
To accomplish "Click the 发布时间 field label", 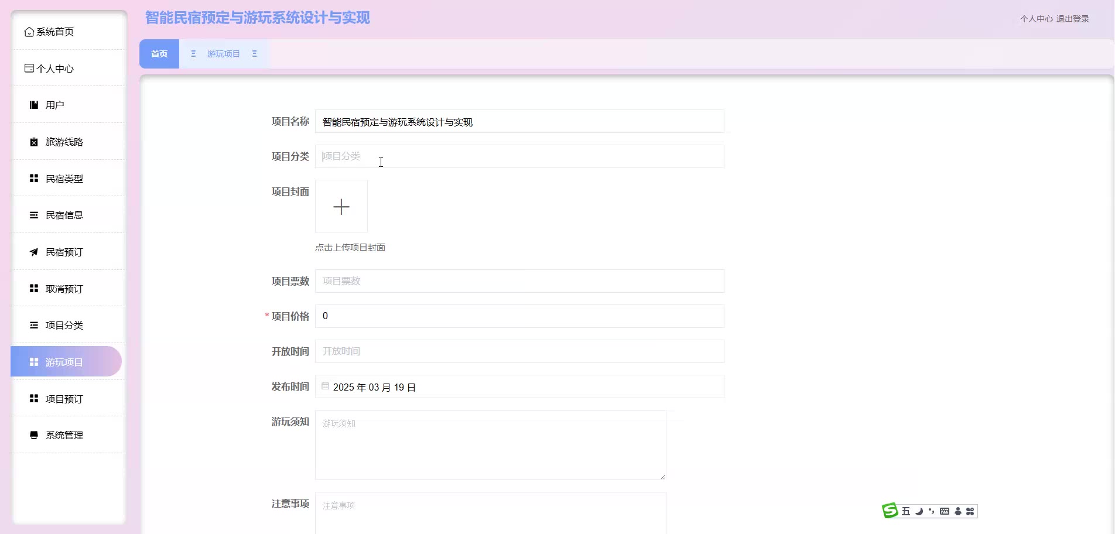I will pyautogui.click(x=290, y=386).
